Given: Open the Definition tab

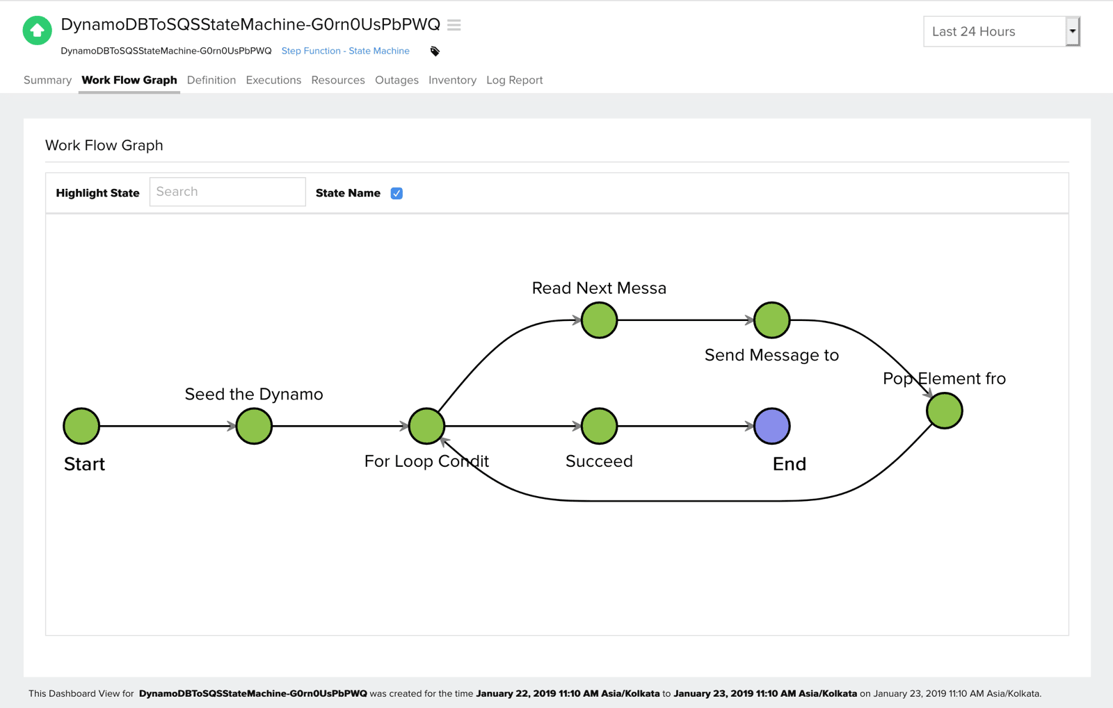Looking at the screenshot, I should tap(211, 80).
